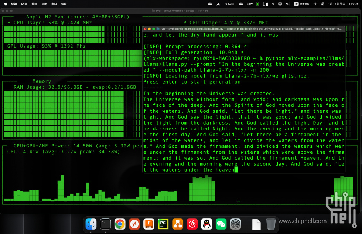Open the fan control menu bar icon

pyautogui.click(x=218, y=4)
